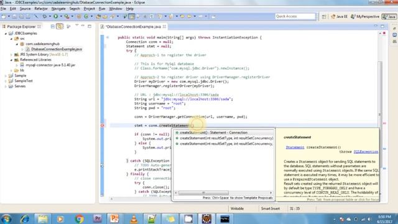Select the lib folder
The width and height of the screenshot is (398, 224).
[22, 70]
